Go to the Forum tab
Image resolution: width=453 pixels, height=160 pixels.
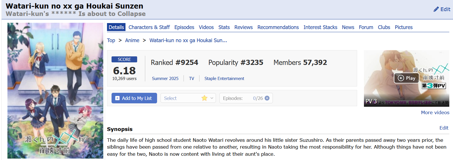pyautogui.click(x=366, y=27)
